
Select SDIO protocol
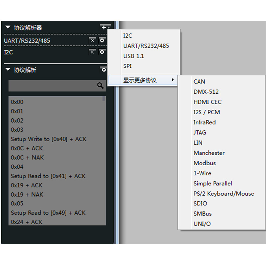pyautogui.click(x=221, y=203)
